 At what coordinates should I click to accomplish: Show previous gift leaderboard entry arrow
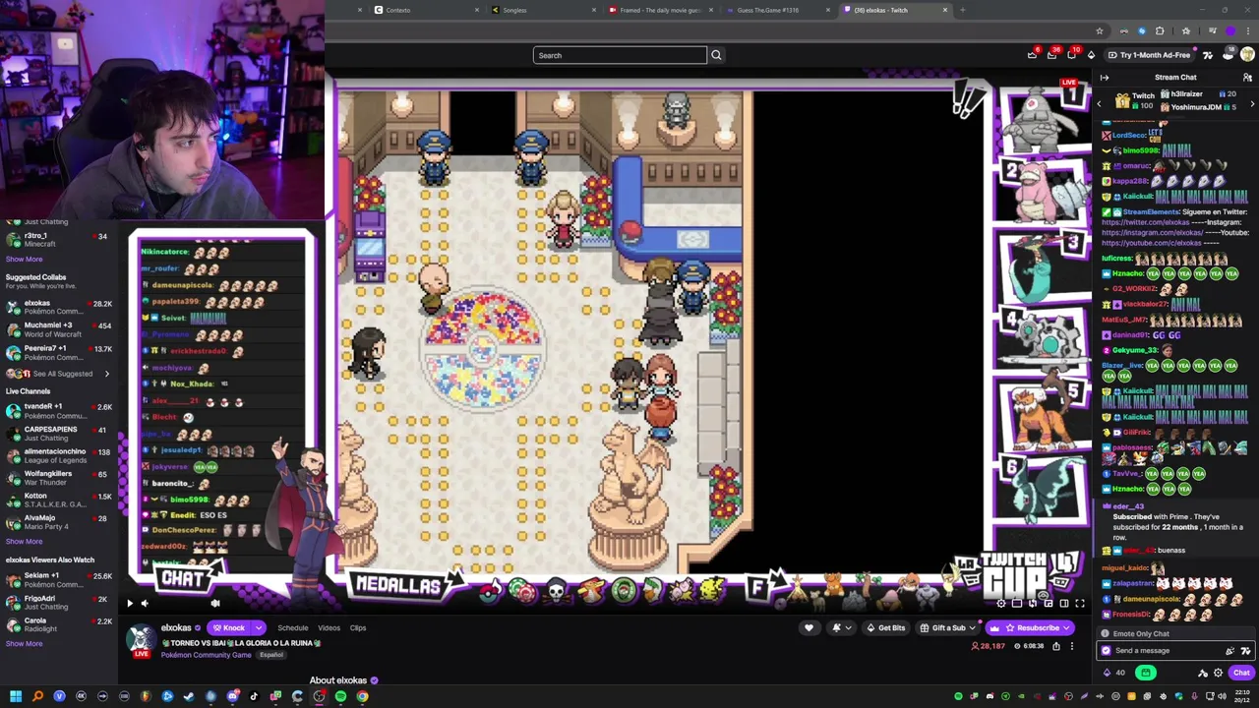pyautogui.click(x=1099, y=103)
